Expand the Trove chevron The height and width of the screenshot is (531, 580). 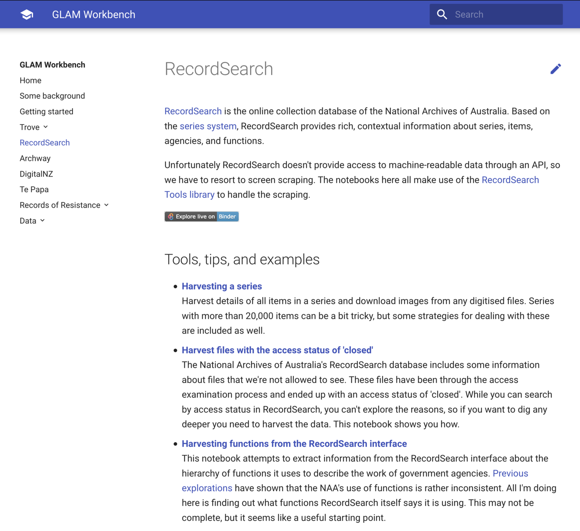click(x=46, y=127)
